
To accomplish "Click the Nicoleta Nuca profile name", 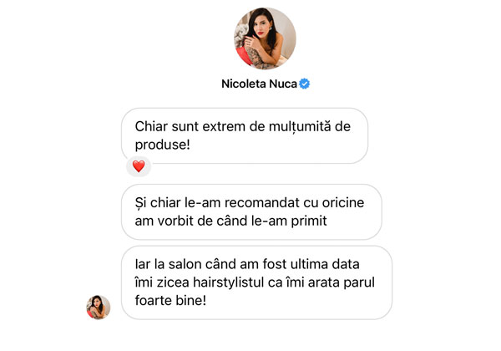I will tap(259, 84).
